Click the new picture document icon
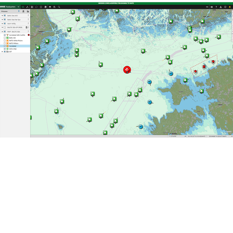Image resolution: width=233 pixels, height=233 pixels. point(23,11)
